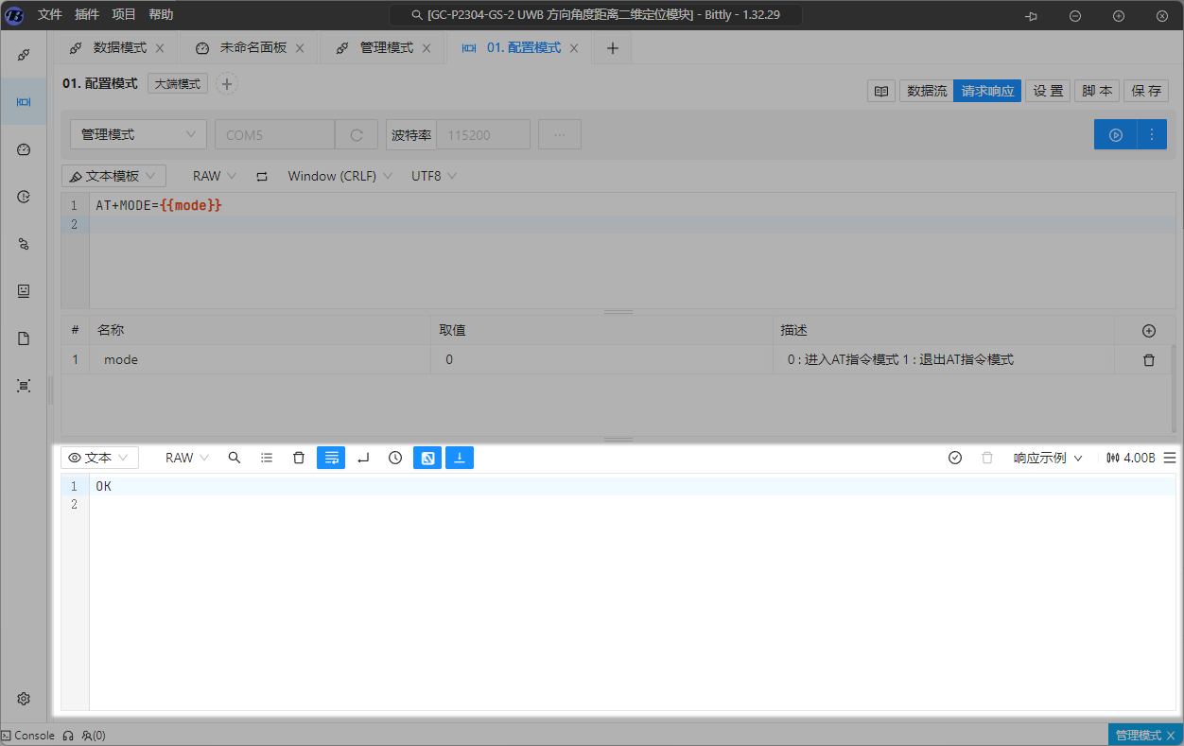Screen dimensions: 1184x746
Task: Expand the Window (CRLF) line ending dropdown
Action: click(x=340, y=176)
